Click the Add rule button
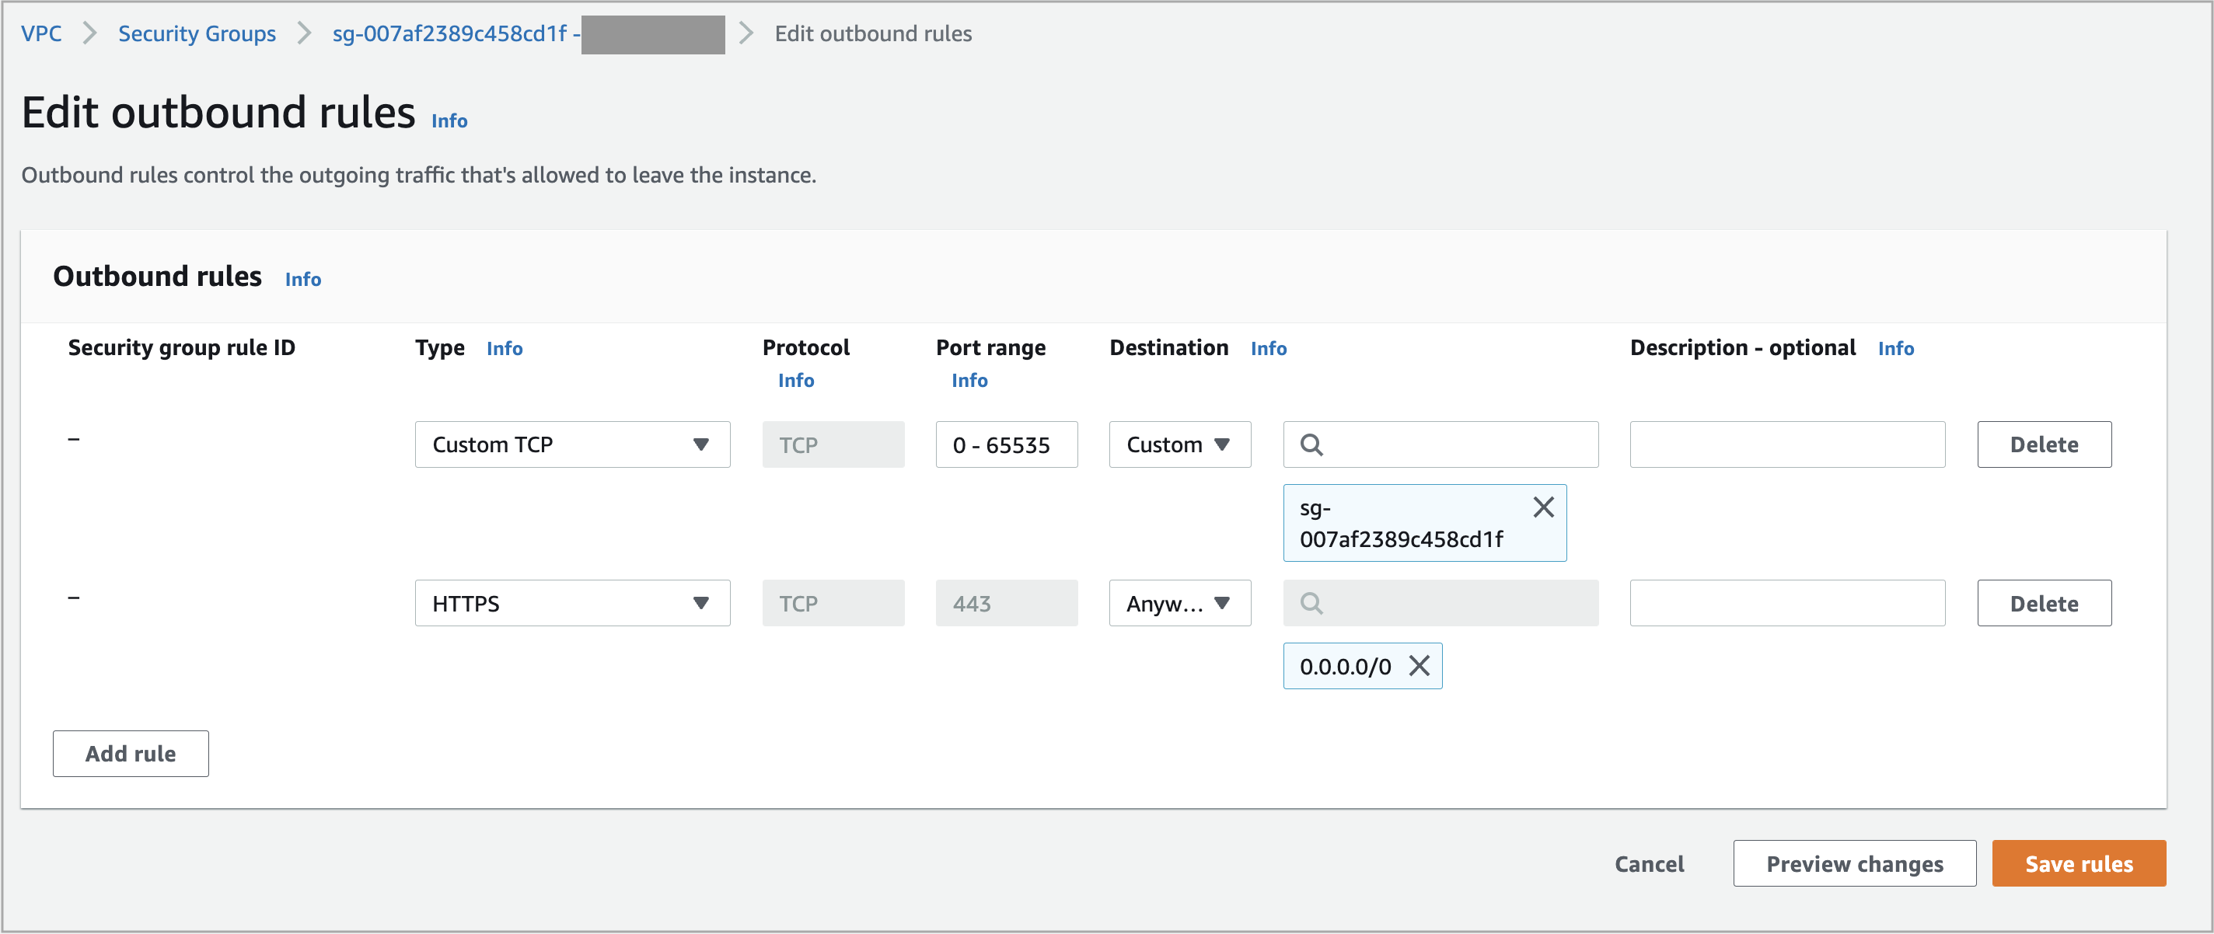Viewport: 2214px width, 934px height. click(x=130, y=752)
